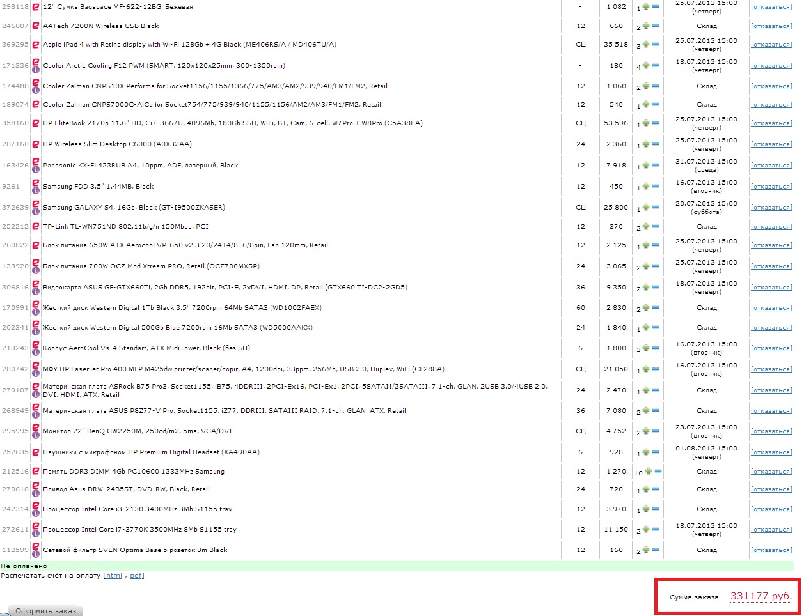This screenshot has height=616, width=804.
Task: Select Видеокарта ASUS GF-GTX660Ti product name
Action: 225,288
